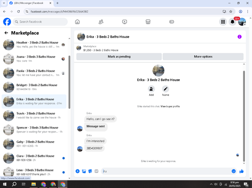Click the conversation list scrollbar
Image resolution: width=252 pixels, height=188 pixels.
point(70,82)
